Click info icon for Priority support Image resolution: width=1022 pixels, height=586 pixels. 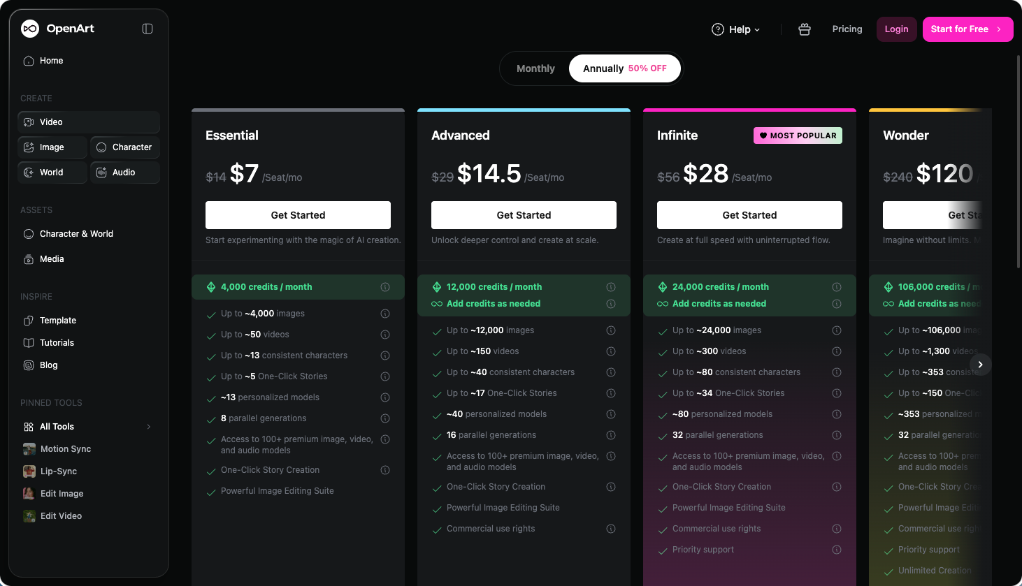click(837, 550)
